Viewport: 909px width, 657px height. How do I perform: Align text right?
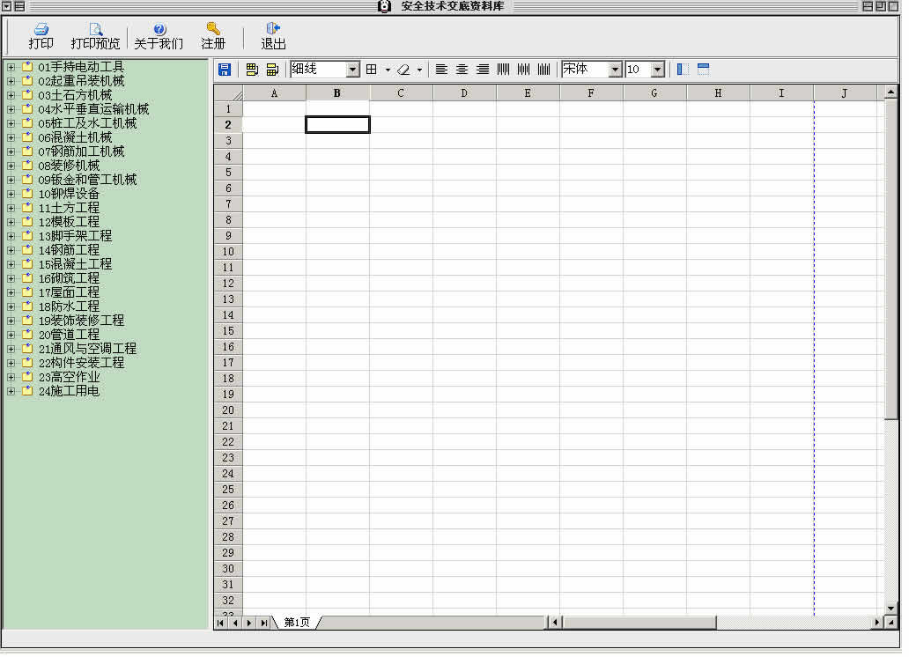pos(483,70)
